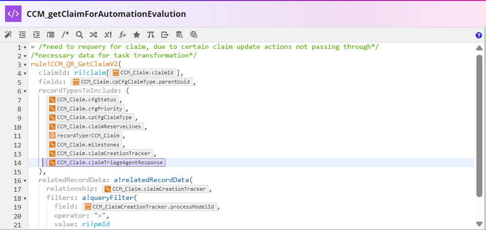Select the CCM_Claim.cfgStatus relationship chip
The width and height of the screenshot is (486, 230).
[83, 99]
